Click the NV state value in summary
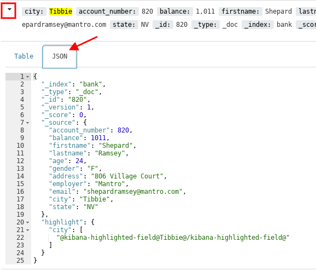This screenshot has width=316, height=271. click(145, 25)
